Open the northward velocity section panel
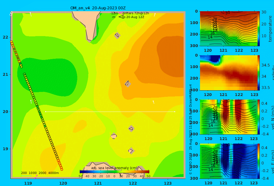 229,117
